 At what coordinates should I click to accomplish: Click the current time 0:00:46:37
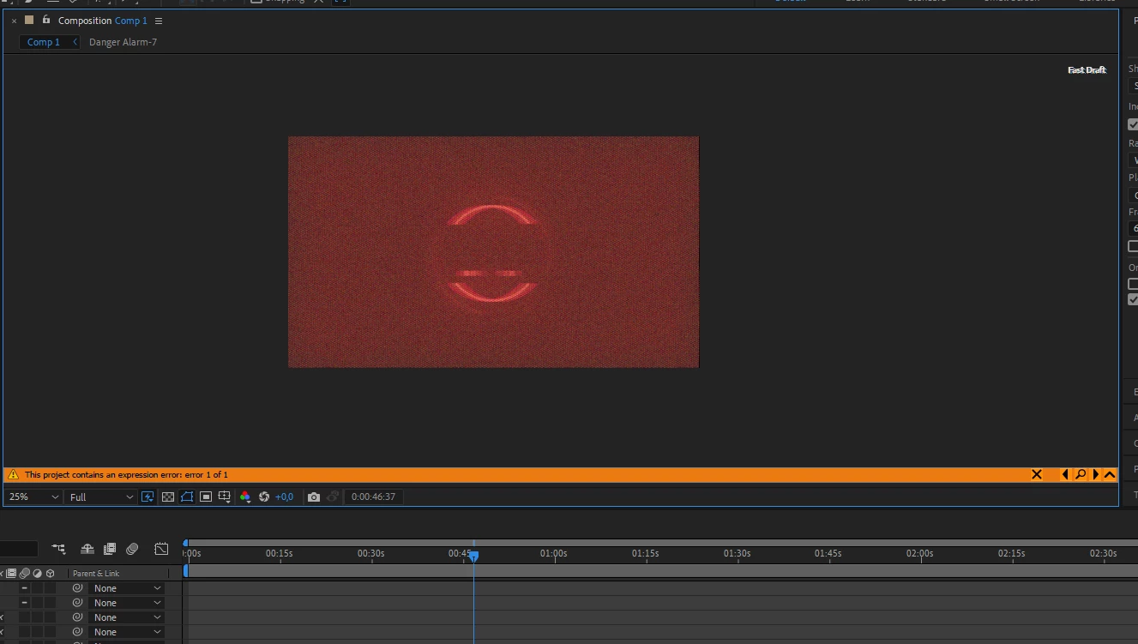373,497
